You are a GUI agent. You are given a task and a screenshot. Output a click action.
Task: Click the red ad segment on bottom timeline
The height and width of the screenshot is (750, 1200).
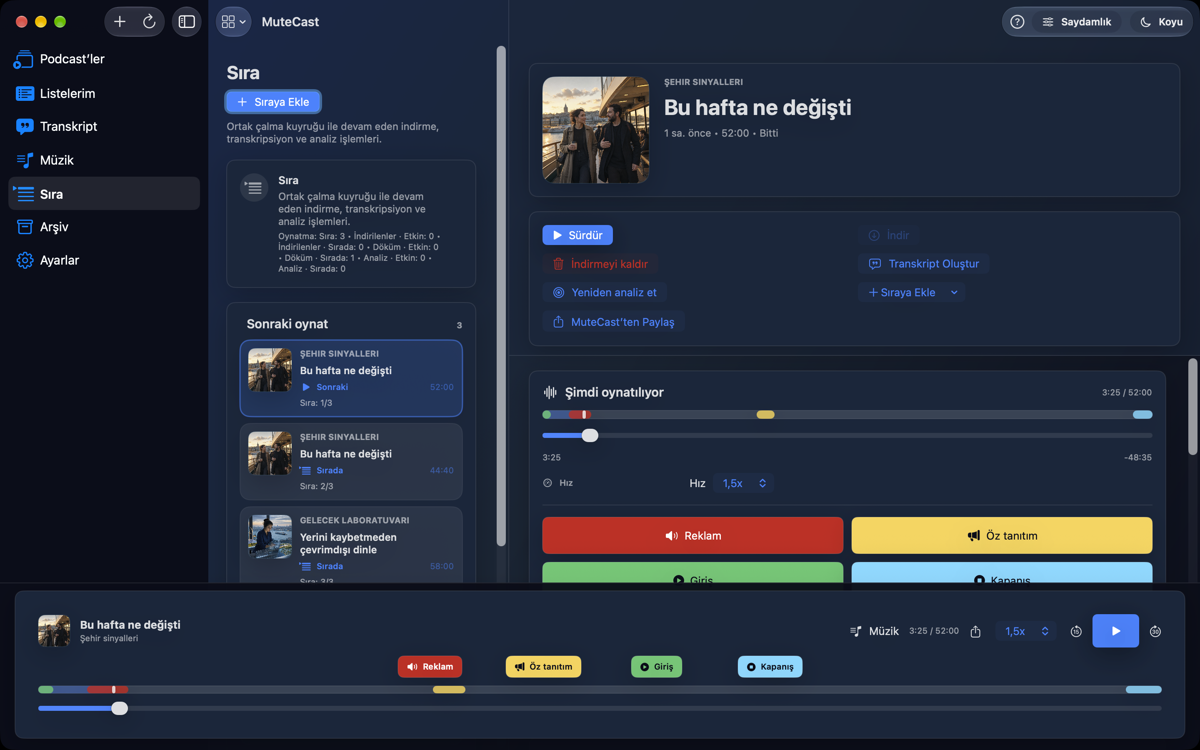(x=107, y=690)
